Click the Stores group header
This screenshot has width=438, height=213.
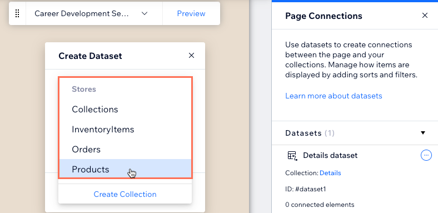84,89
